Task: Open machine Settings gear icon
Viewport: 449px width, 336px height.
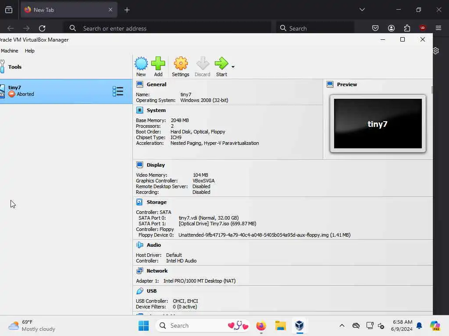Action: click(x=181, y=63)
